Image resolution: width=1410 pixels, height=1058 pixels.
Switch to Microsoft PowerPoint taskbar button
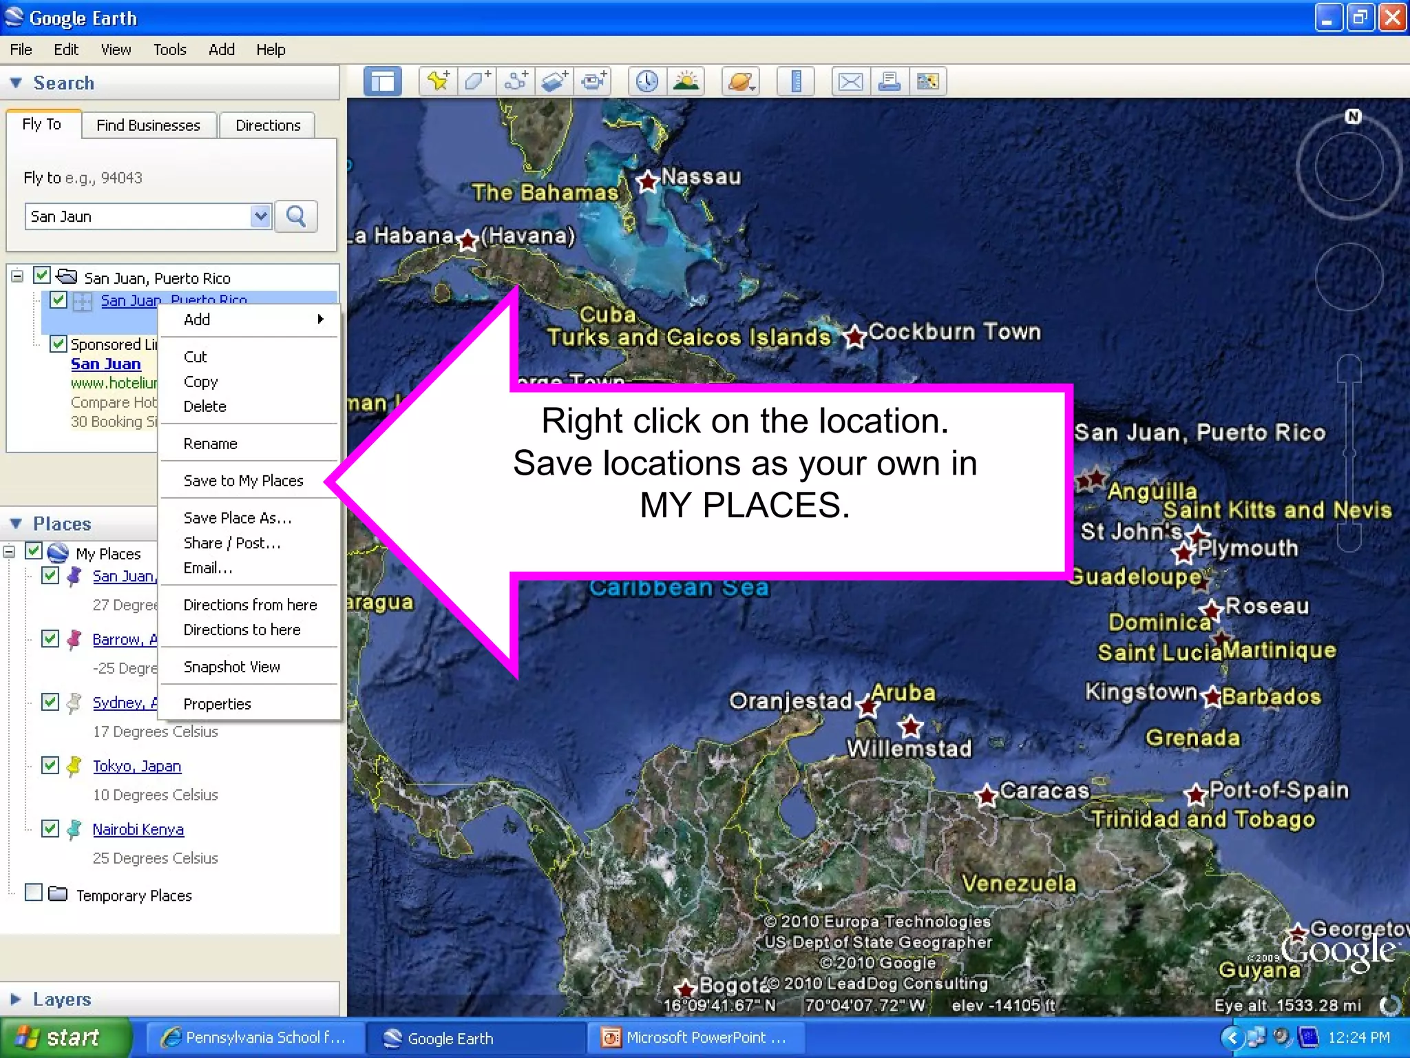pos(695,1038)
